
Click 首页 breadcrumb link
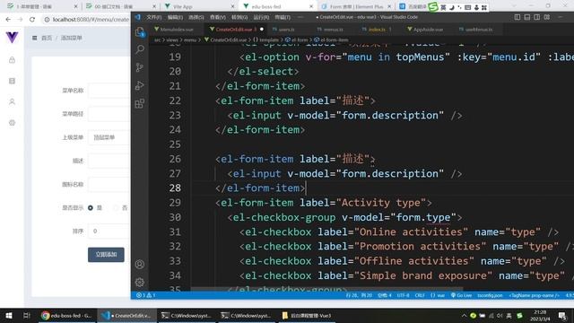47,38
